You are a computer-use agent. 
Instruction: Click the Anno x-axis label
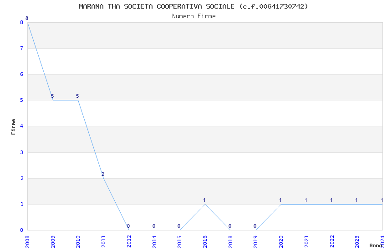click(376, 245)
